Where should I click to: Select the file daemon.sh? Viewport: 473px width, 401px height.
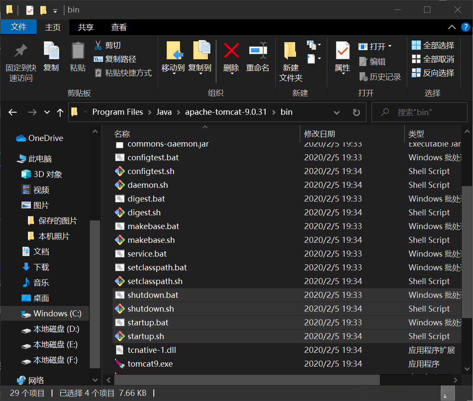coord(287,185)
